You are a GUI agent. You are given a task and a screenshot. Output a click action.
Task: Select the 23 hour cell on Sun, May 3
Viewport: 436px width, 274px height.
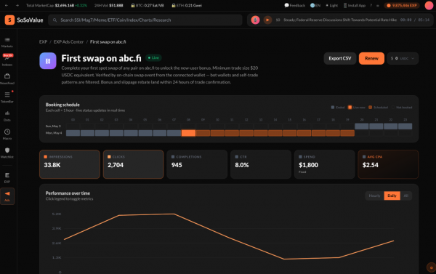405,126
